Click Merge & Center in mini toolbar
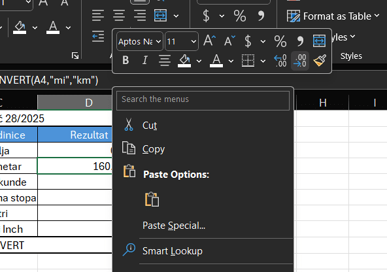This screenshot has height=272, width=387. 319,41
